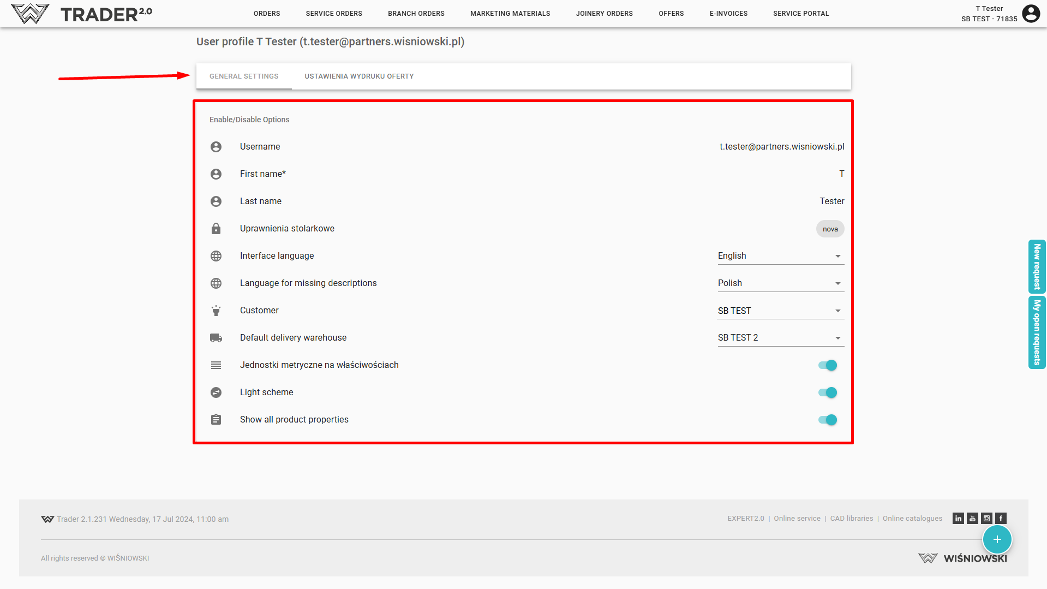Click the LinkedIn icon in footer
This screenshot has width=1047, height=589.
(958, 519)
